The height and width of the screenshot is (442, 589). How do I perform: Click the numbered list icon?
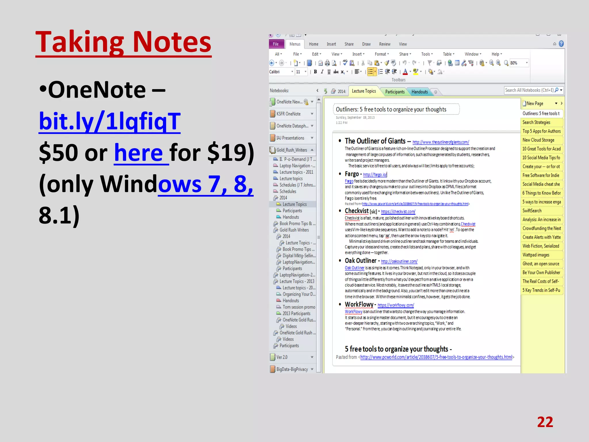[380, 72]
